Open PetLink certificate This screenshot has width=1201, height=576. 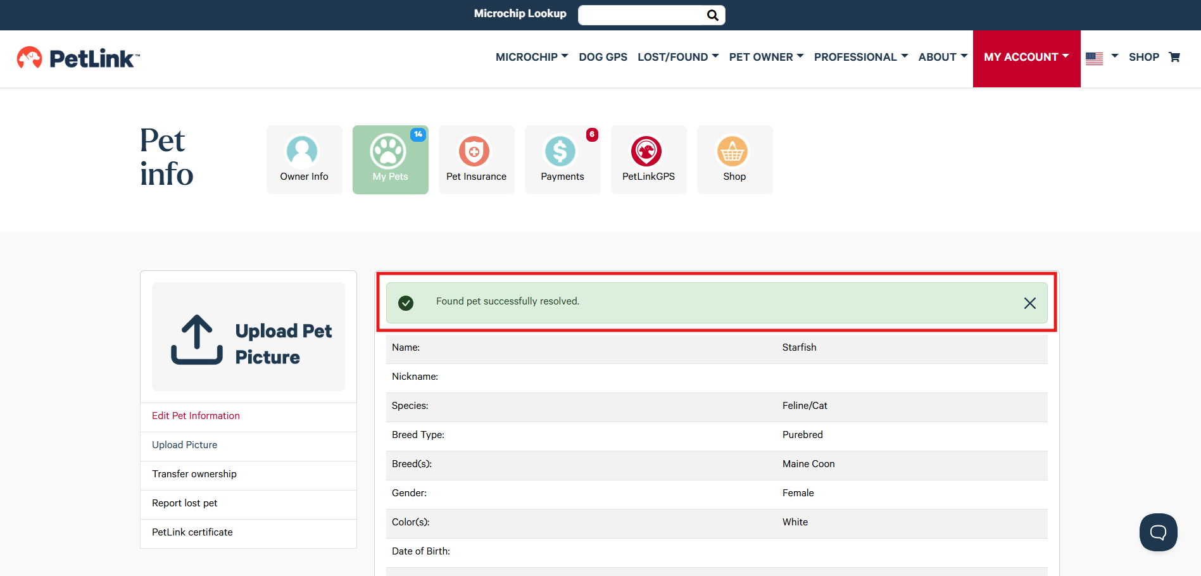coord(192,532)
